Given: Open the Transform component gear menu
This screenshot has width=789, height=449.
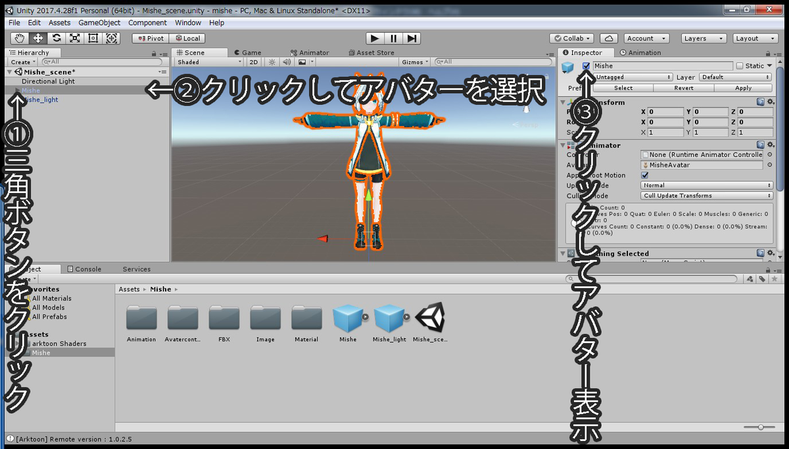Looking at the screenshot, I should point(770,102).
